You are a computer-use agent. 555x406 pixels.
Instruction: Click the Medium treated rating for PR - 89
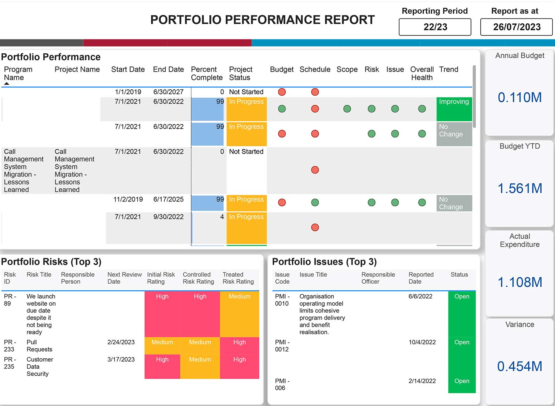point(239,314)
